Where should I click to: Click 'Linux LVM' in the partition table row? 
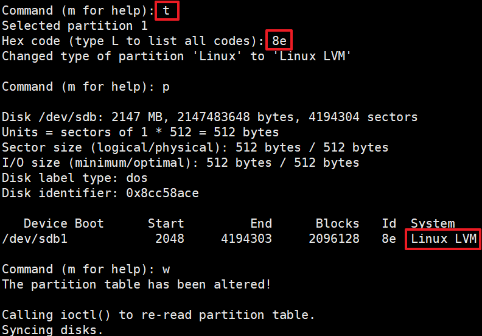(x=444, y=239)
